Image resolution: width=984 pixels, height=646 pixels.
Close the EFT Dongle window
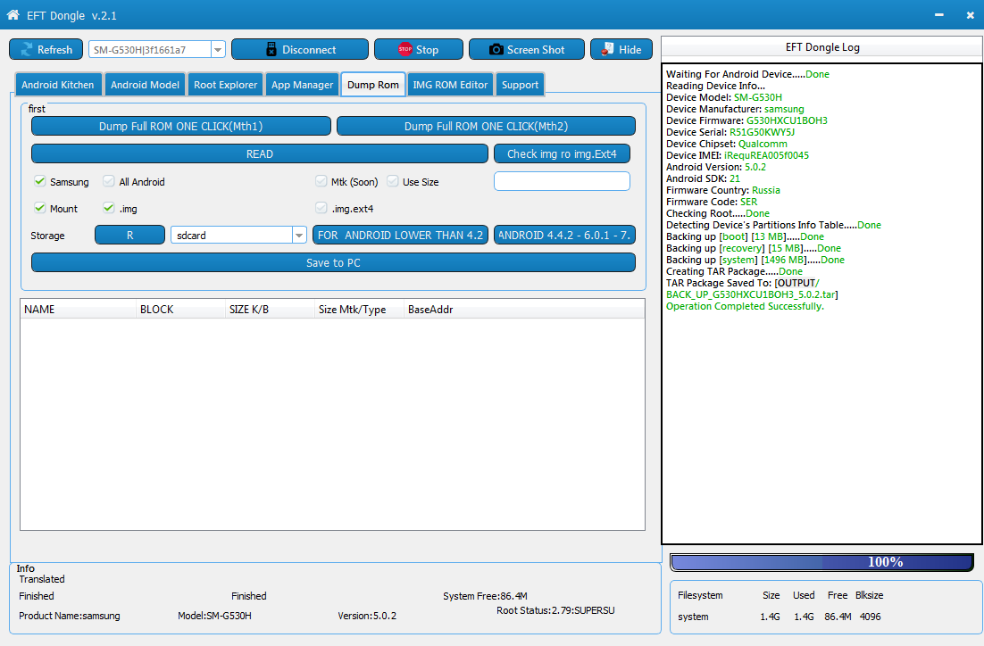(971, 15)
